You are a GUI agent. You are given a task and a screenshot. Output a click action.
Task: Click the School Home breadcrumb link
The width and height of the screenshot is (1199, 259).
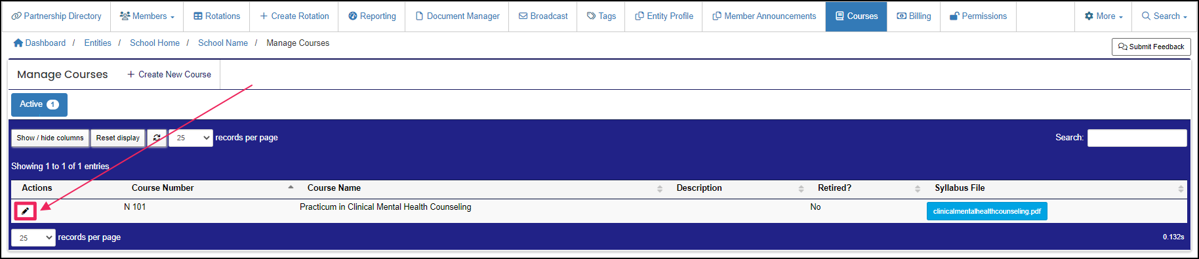tap(155, 43)
